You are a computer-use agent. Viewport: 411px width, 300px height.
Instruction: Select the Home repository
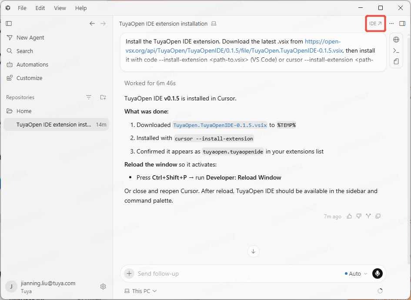pyautogui.click(x=57, y=111)
